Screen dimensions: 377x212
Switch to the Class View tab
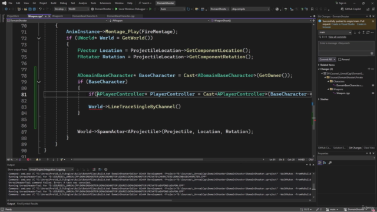click(369, 148)
